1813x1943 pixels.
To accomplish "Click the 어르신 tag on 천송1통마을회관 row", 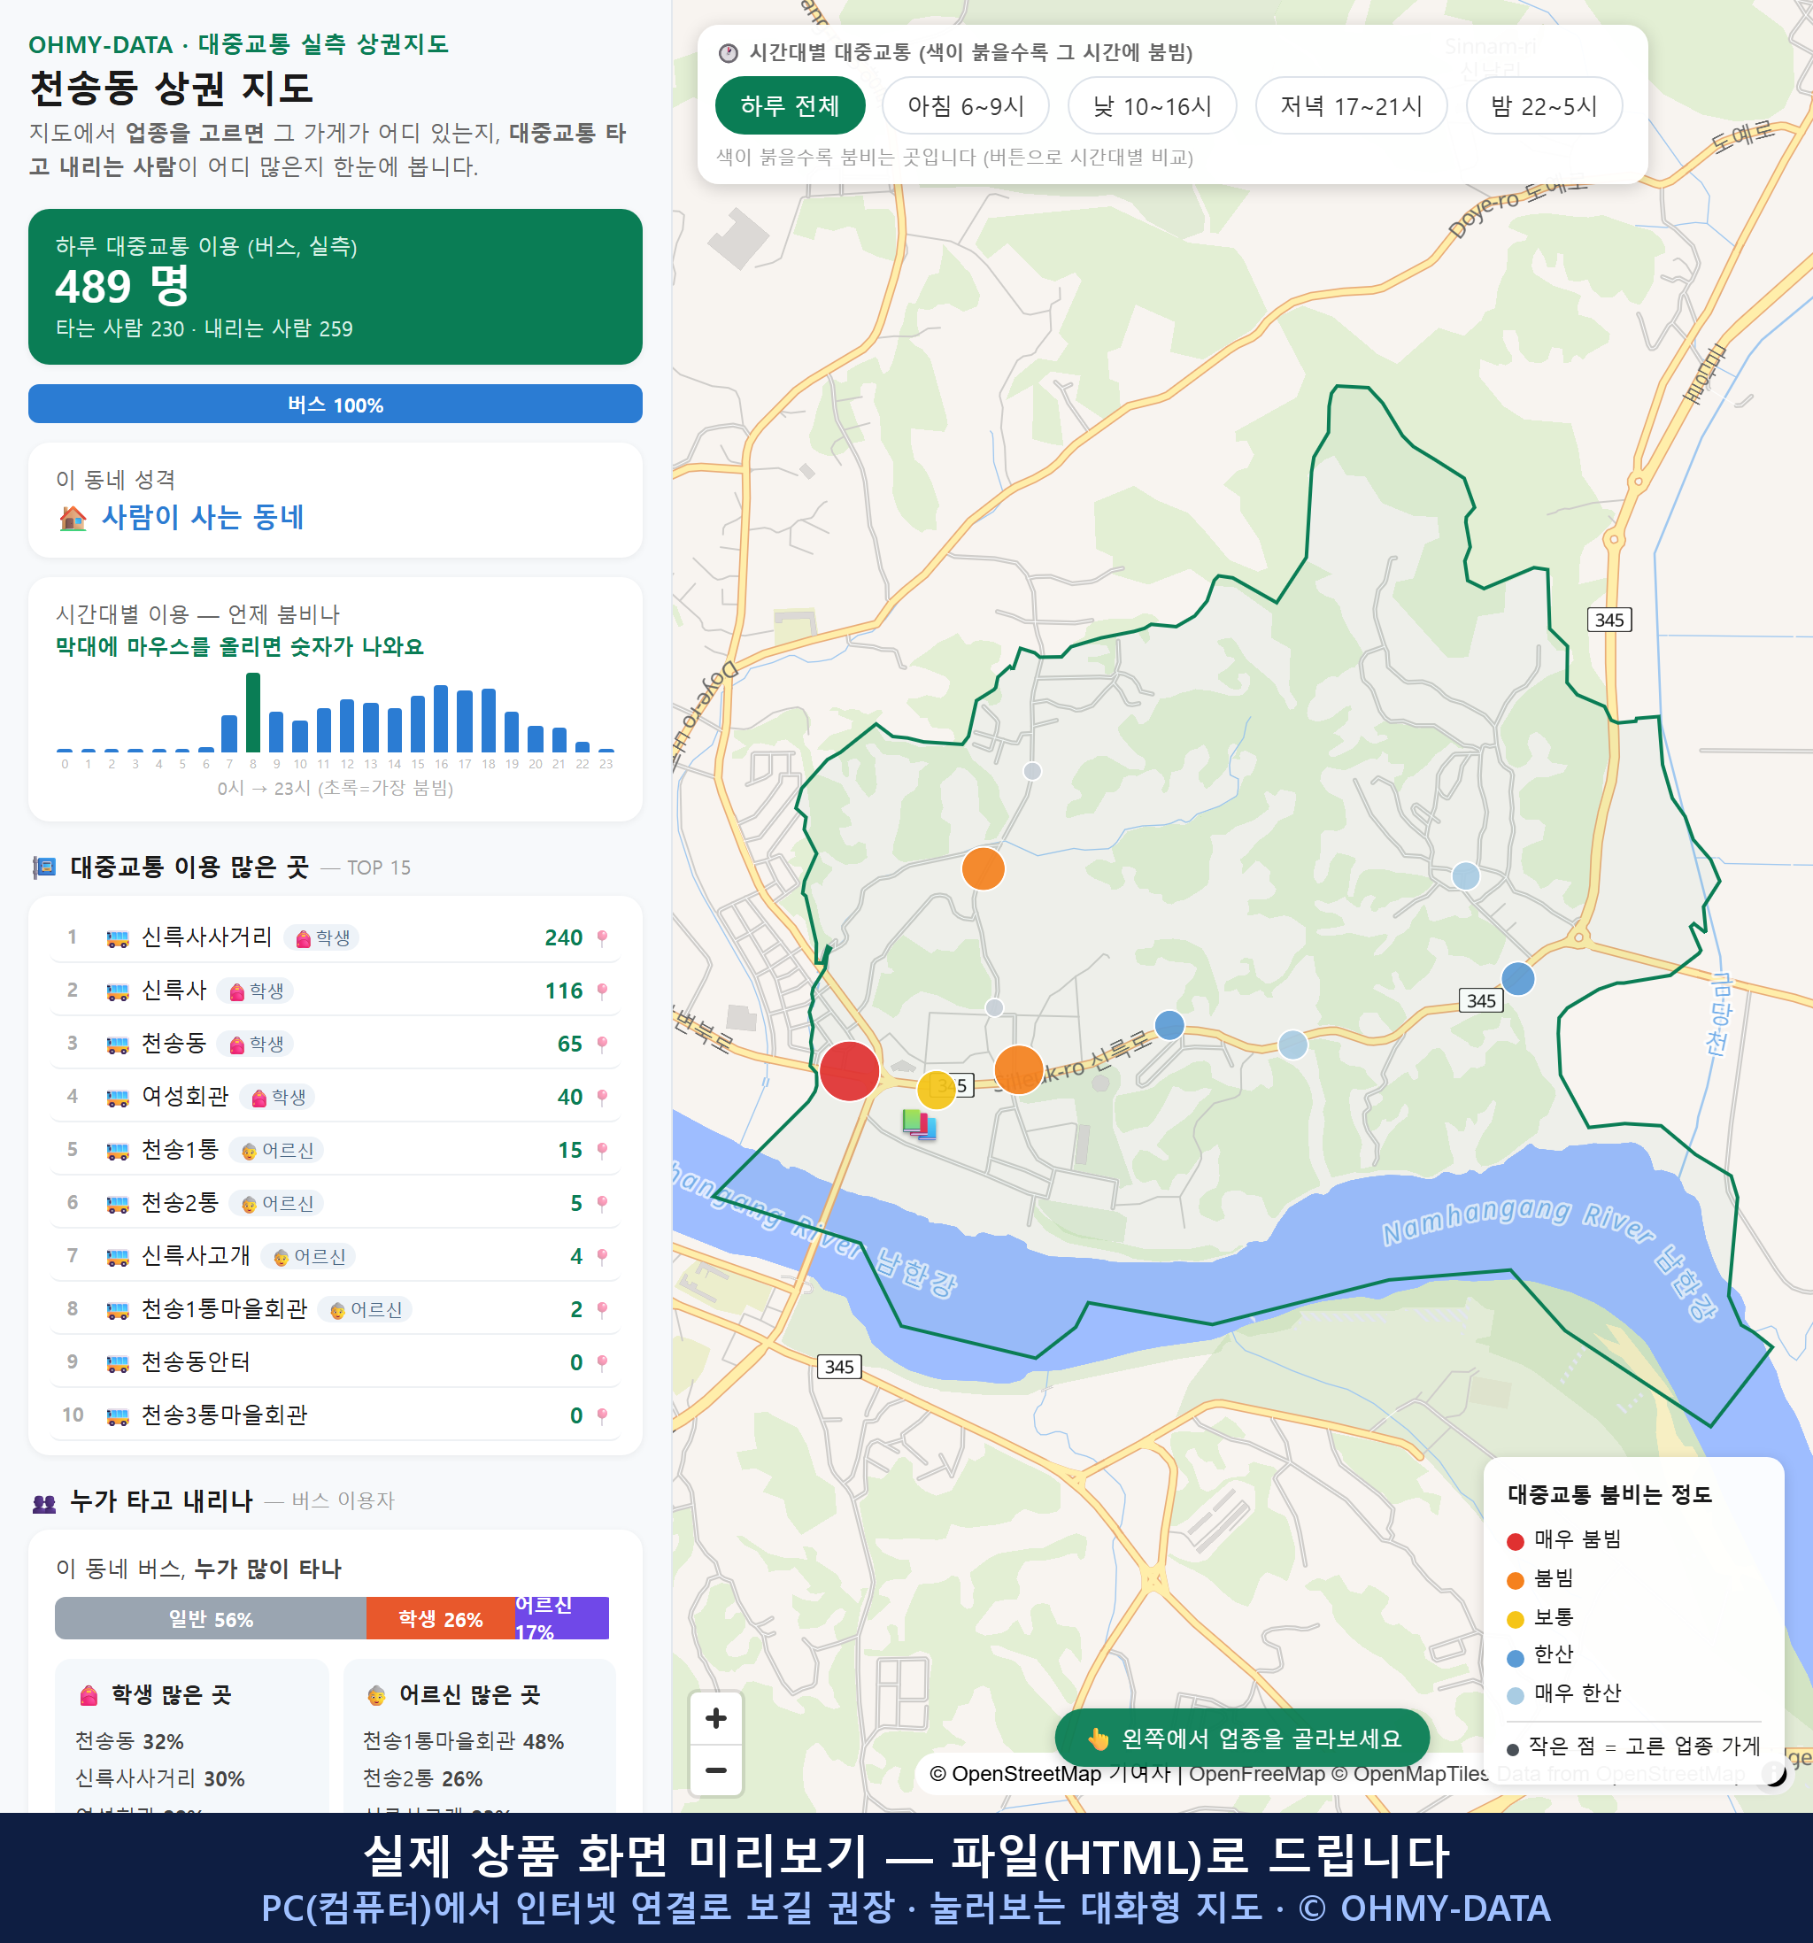I will coord(365,1310).
